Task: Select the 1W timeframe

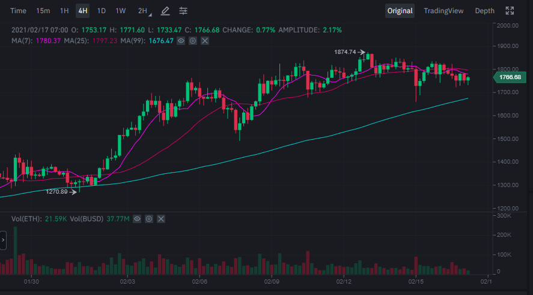Action: click(x=121, y=11)
